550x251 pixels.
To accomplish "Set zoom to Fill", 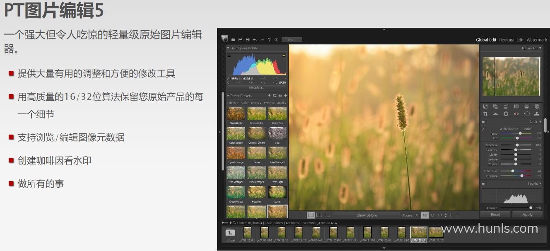I will (425, 215).
